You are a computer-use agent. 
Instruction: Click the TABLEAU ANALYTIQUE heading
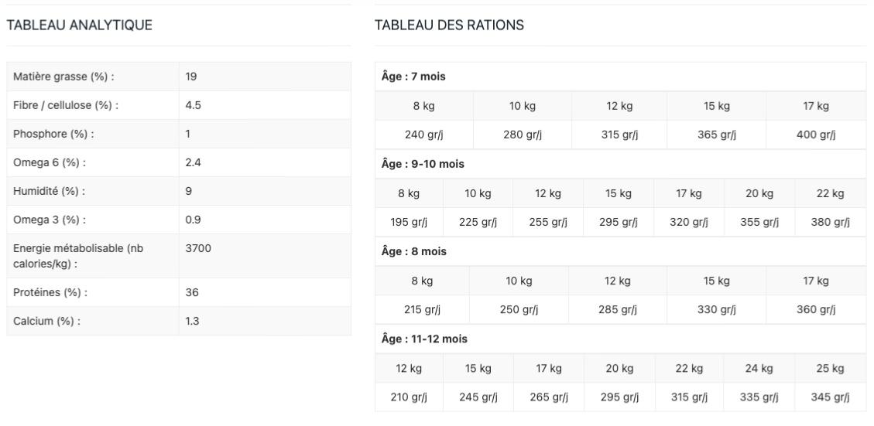(79, 26)
